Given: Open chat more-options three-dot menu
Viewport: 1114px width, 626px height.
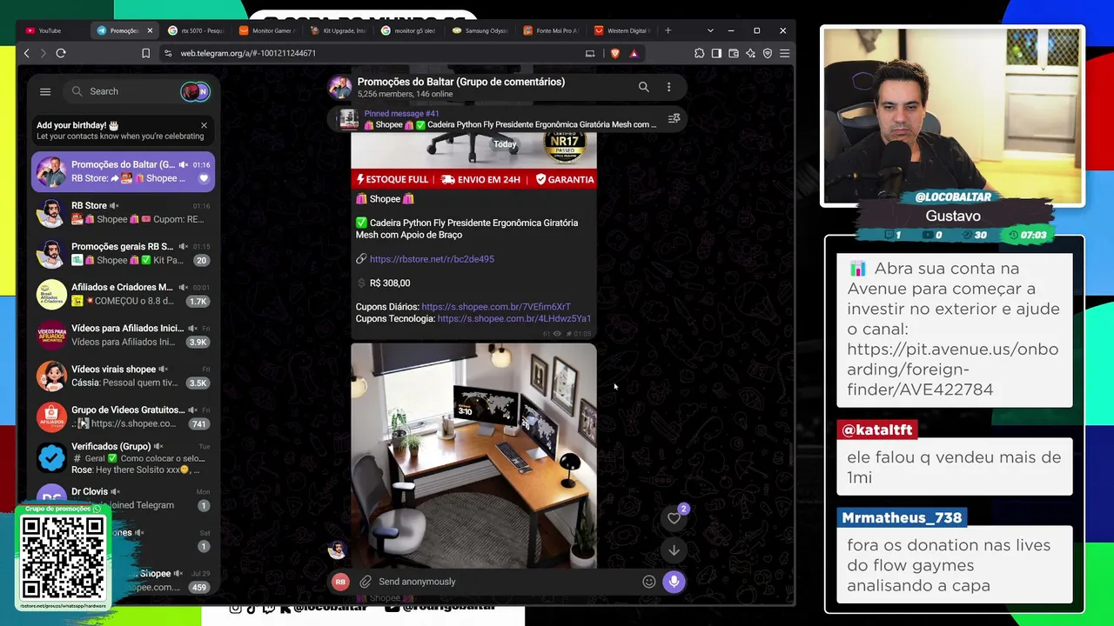Looking at the screenshot, I should click(x=668, y=87).
